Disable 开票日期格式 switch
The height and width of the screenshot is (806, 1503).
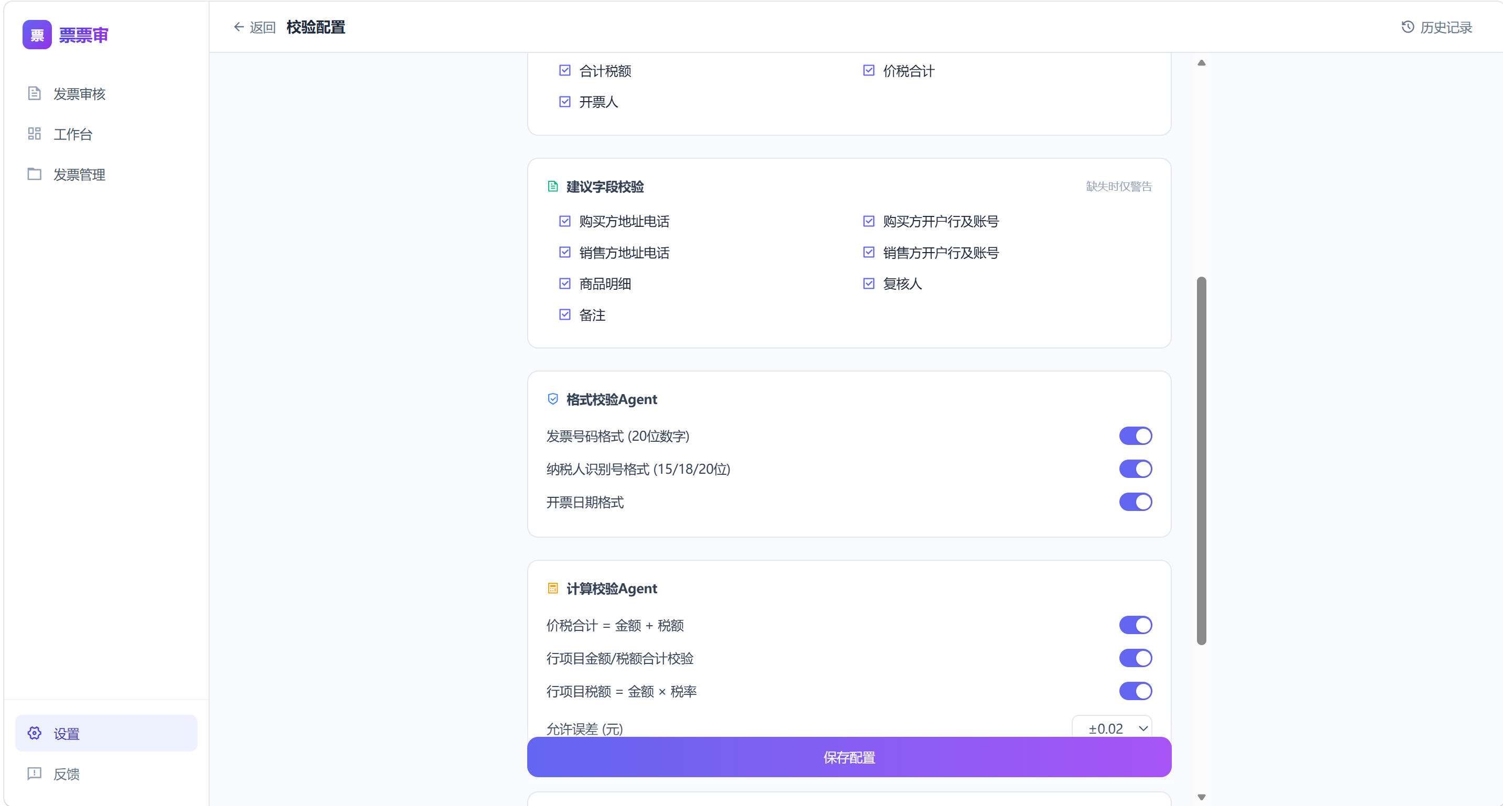[1136, 502]
